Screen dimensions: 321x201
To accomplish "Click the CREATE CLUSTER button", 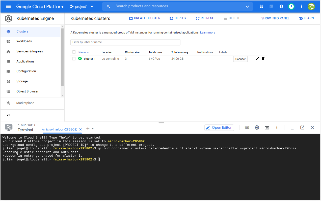I will click(x=145, y=18).
